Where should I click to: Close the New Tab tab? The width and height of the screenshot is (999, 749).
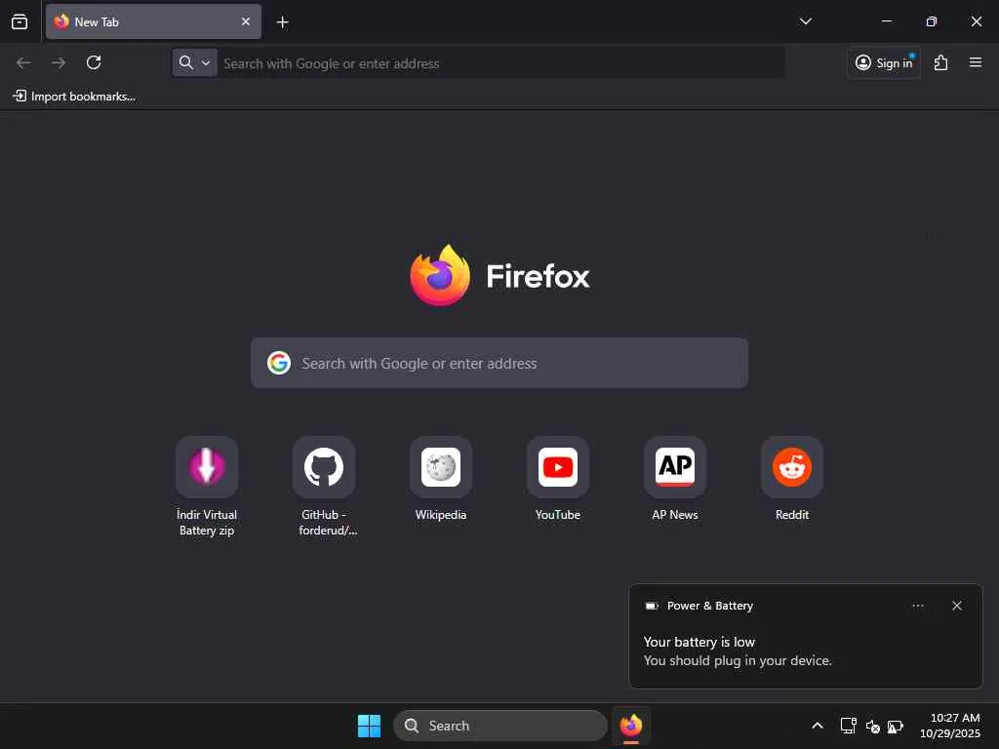246,21
